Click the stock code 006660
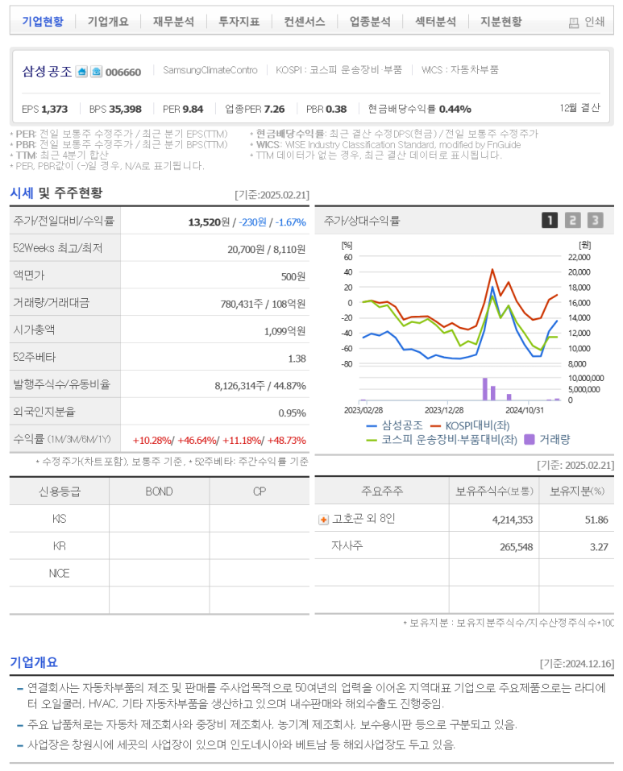This screenshot has width=623, height=771. [123, 73]
